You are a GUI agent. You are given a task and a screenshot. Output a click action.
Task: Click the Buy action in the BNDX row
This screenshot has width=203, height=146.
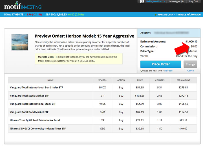click(x=121, y=87)
